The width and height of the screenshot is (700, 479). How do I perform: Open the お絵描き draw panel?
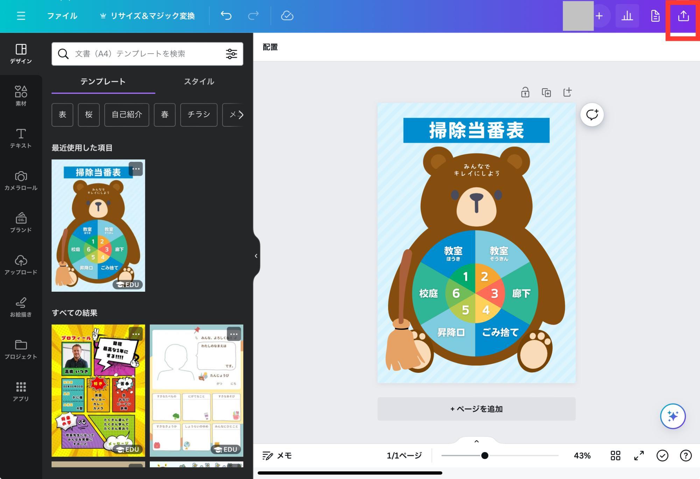coord(21,307)
